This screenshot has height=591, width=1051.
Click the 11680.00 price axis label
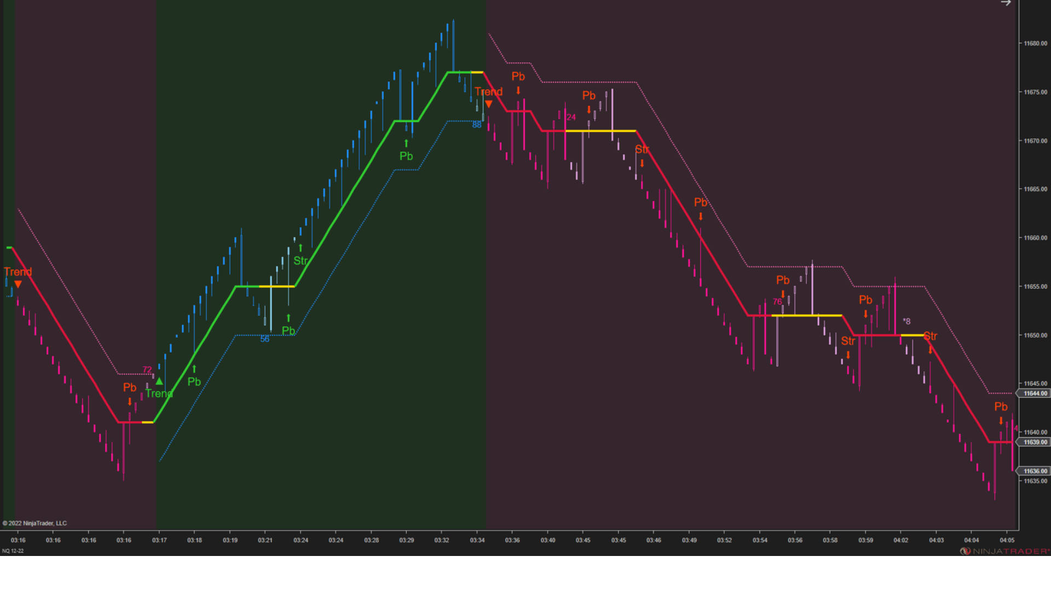click(x=1035, y=43)
